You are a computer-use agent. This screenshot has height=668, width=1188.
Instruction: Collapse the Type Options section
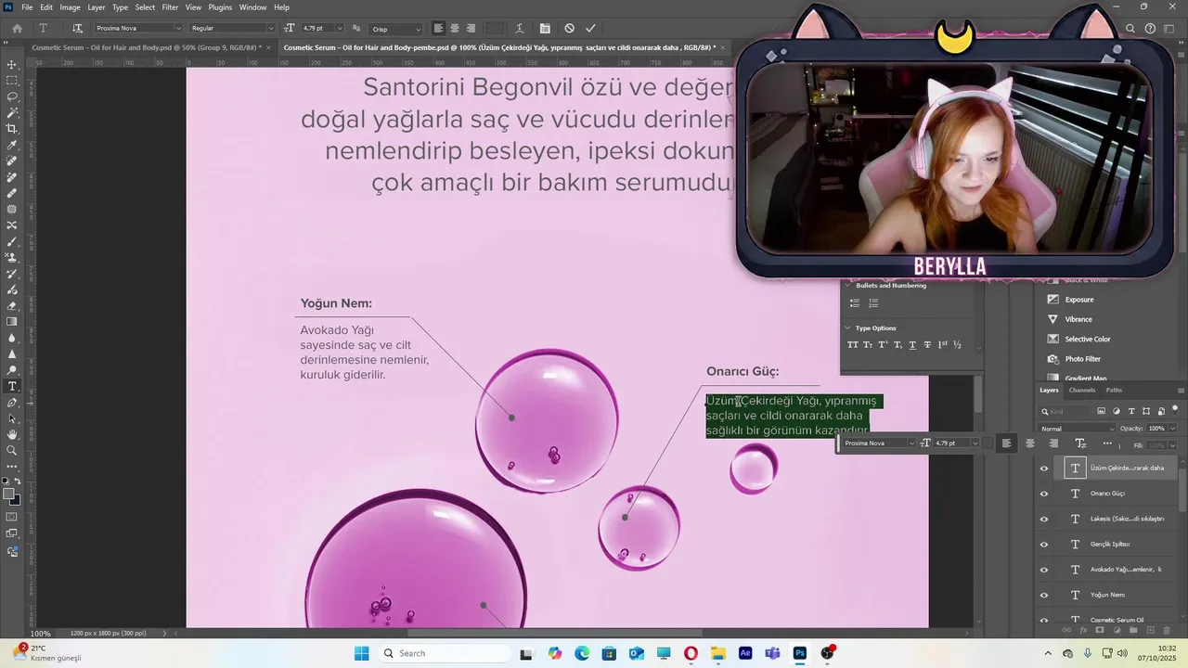847,328
